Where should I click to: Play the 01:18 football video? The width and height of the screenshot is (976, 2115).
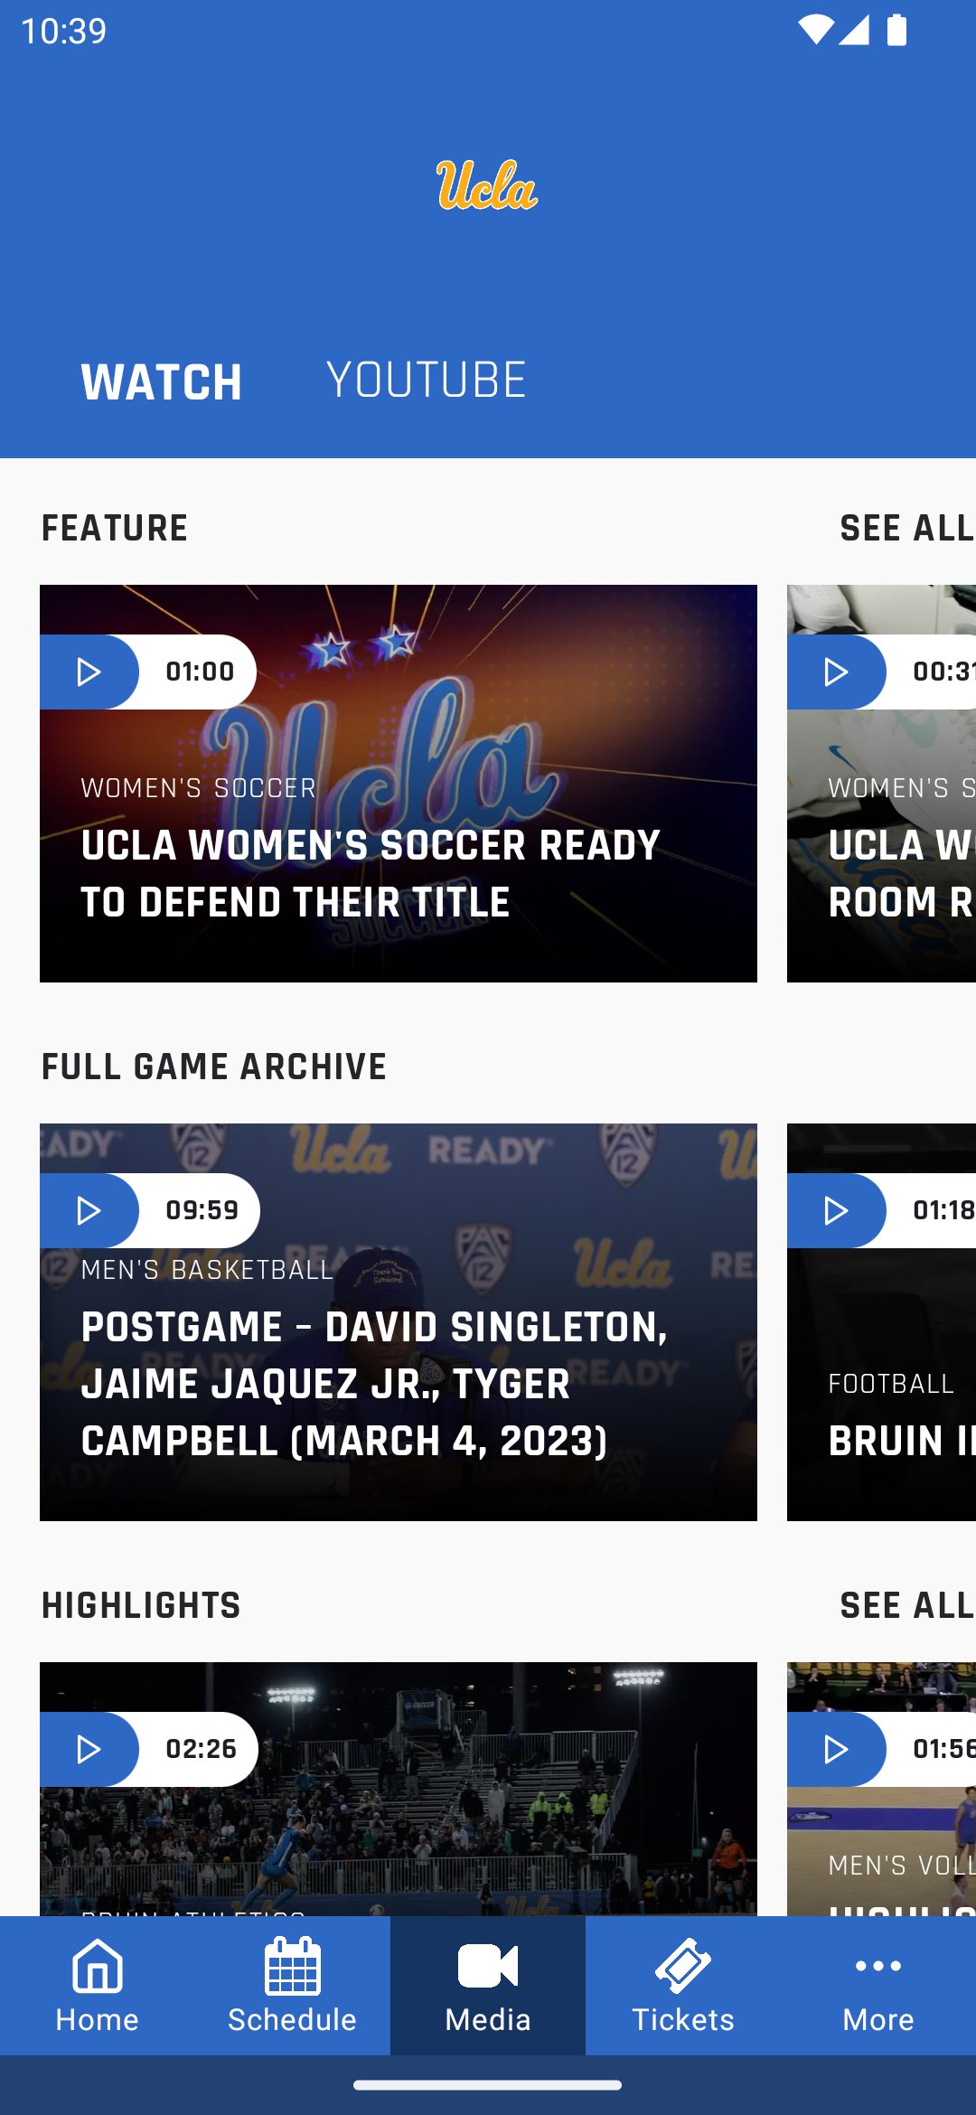836,1210
